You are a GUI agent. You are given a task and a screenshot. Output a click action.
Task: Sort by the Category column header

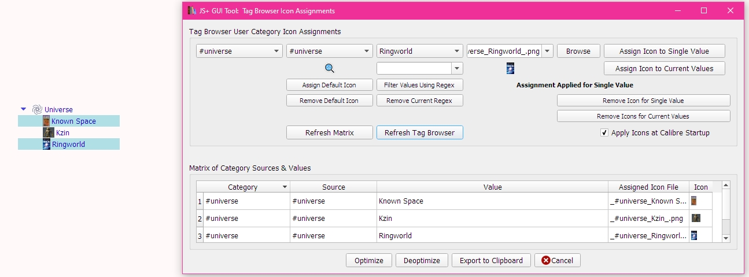[x=243, y=187]
